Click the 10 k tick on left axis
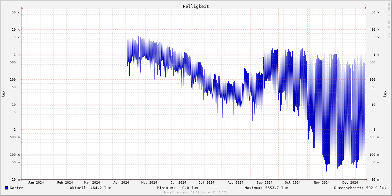Image resolution: width=392 pixels, height=196 pixels. pos(16,30)
